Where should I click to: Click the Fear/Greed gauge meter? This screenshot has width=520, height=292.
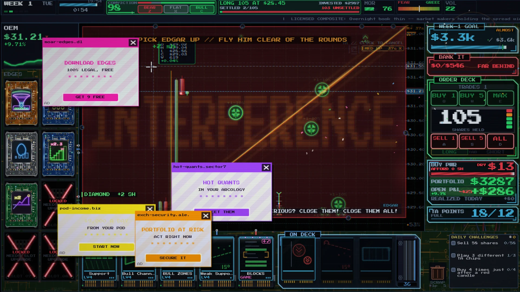point(419,9)
